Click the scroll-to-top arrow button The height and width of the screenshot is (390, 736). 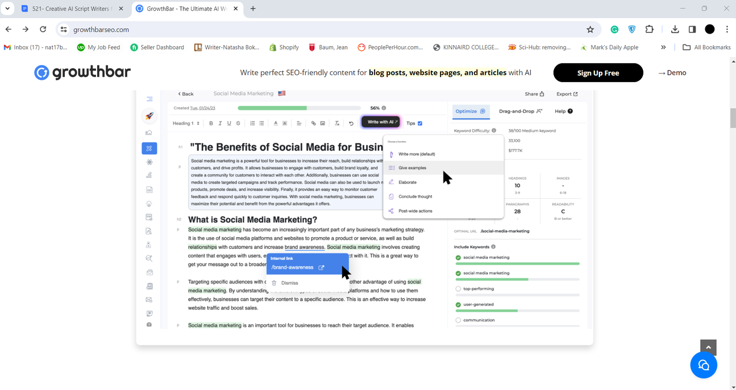tap(708, 347)
